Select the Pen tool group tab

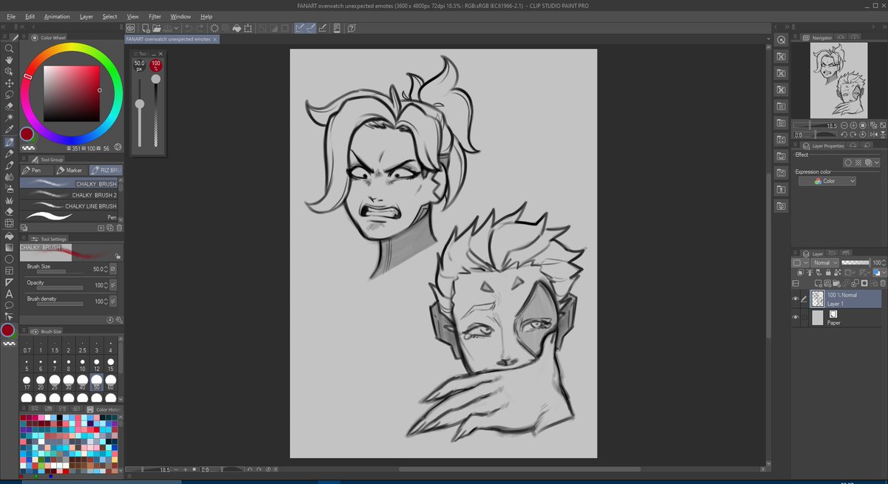(37, 170)
